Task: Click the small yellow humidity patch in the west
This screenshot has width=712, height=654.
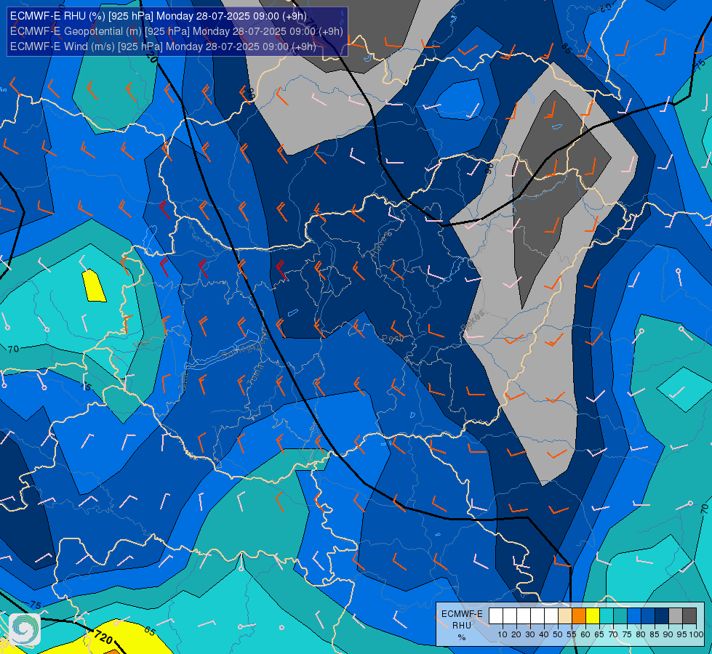Action: [x=94, y=286]
